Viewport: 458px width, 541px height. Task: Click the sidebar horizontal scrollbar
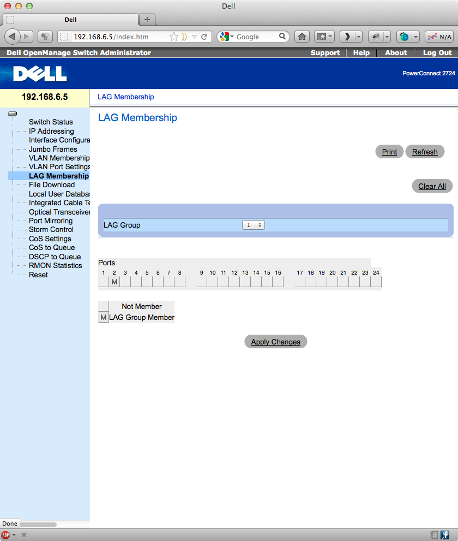39,525
